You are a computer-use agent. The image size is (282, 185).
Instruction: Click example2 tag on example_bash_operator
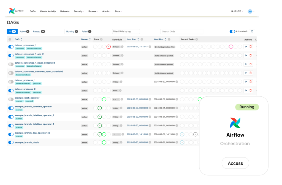click(x=29, y=101)
